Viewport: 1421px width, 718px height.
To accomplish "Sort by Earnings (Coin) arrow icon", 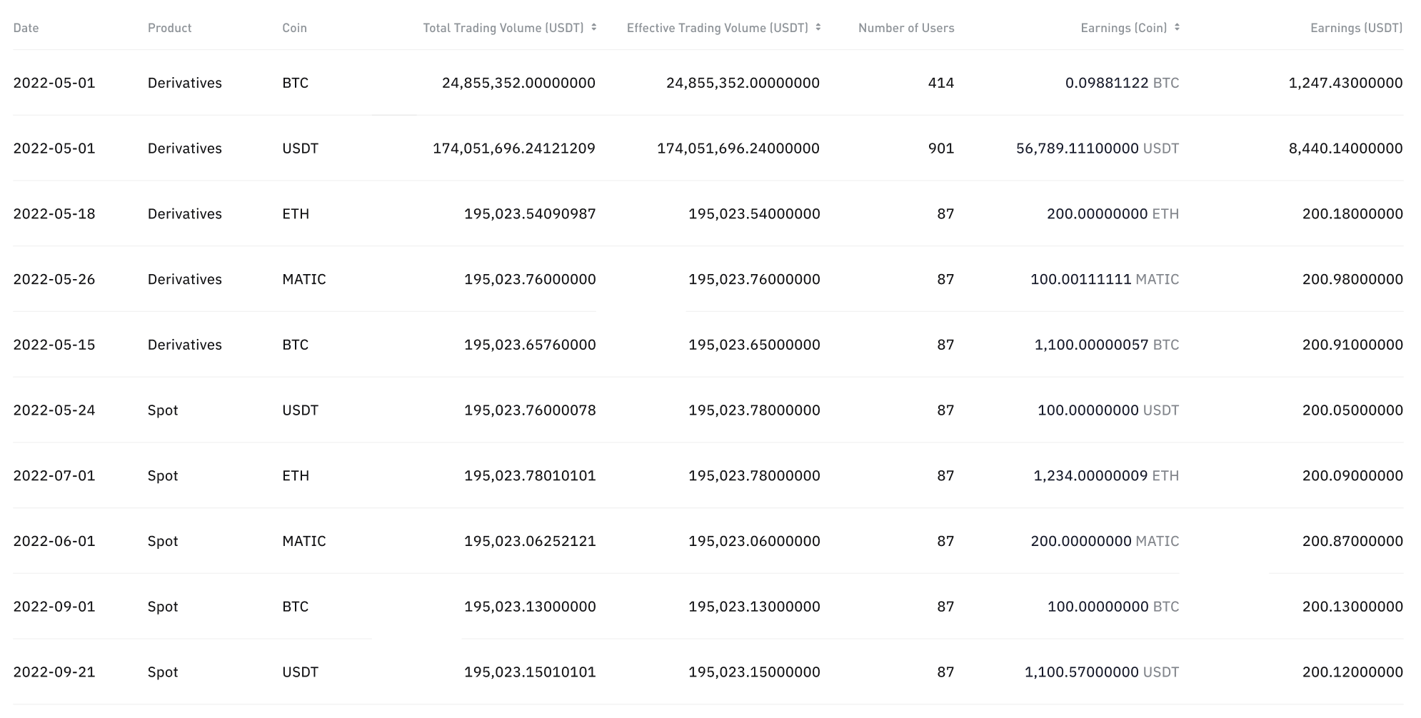I will 1177,27.
